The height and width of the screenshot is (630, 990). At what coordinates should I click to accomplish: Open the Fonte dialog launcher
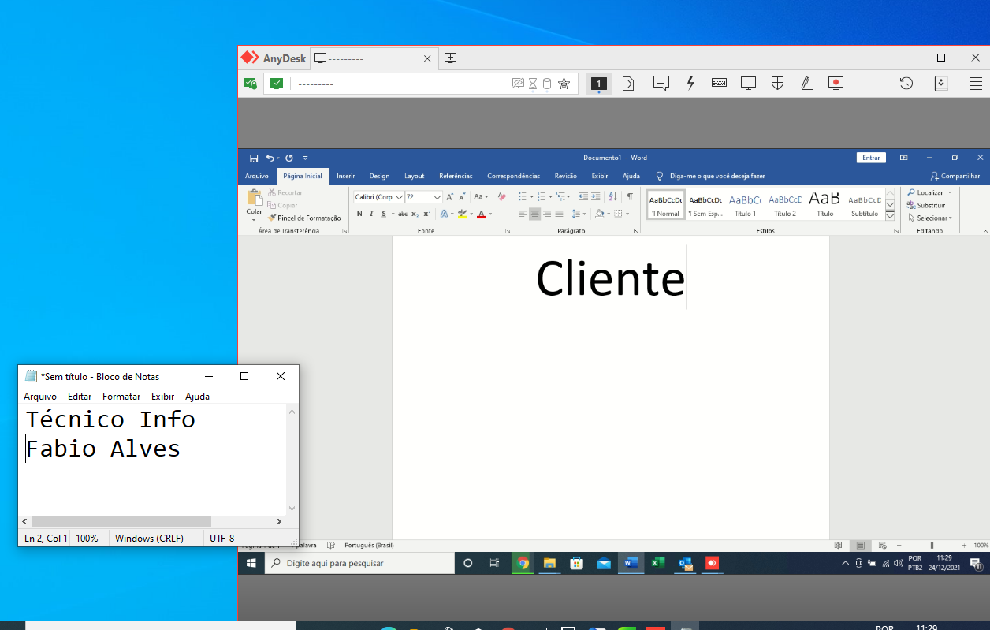(507, 231)
